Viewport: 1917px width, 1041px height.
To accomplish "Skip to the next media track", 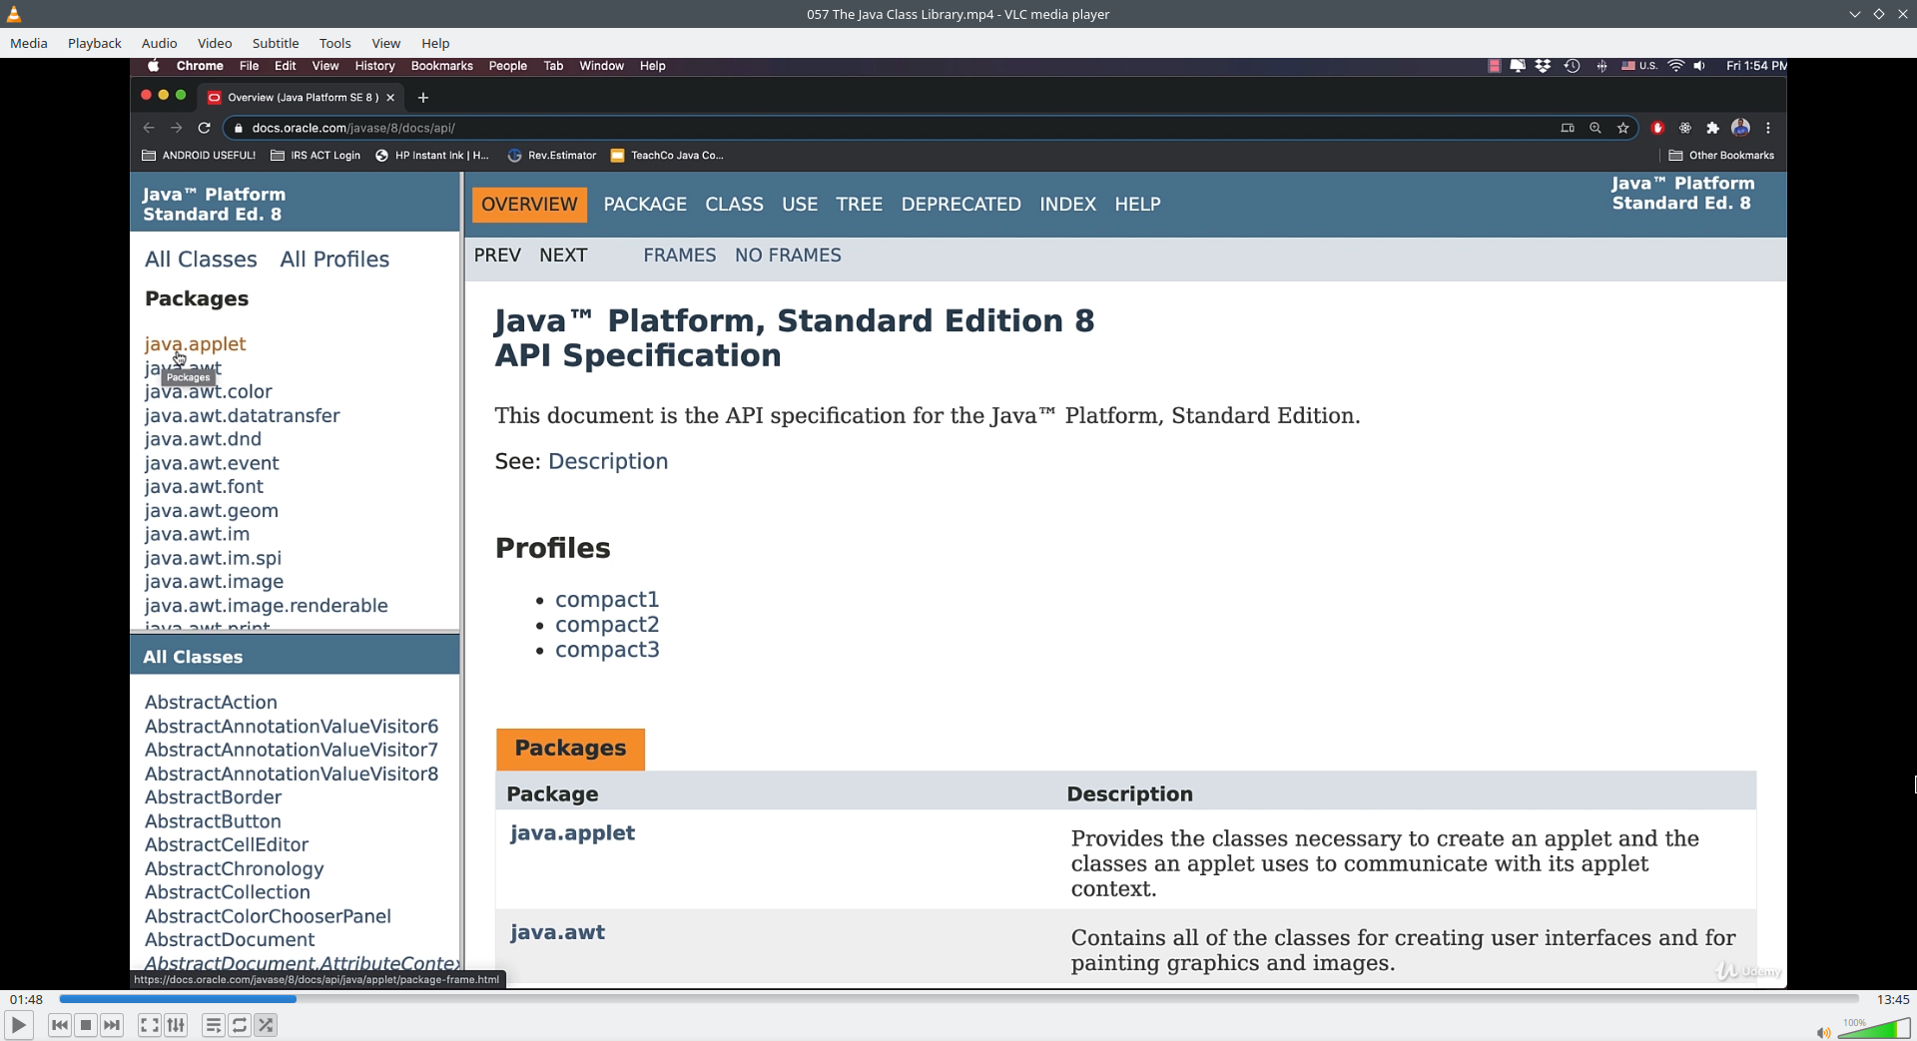I will 112,1025.
